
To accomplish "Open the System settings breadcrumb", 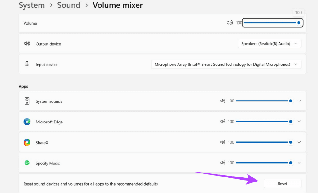I will point(31,5).
